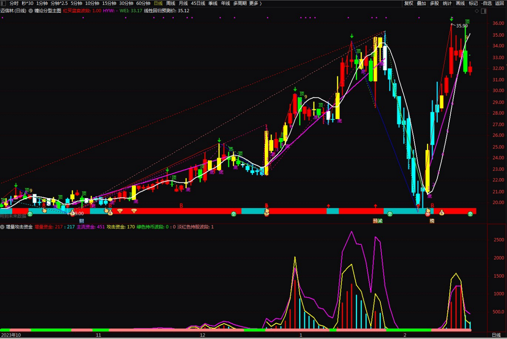Click the 缠论分型主图 indicator name
The image size is (507, 339).
(47, 11)
